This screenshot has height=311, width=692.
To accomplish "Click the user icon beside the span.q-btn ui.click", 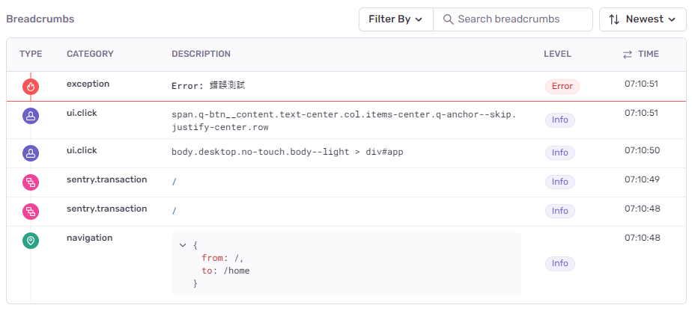I will coord(31,116).
